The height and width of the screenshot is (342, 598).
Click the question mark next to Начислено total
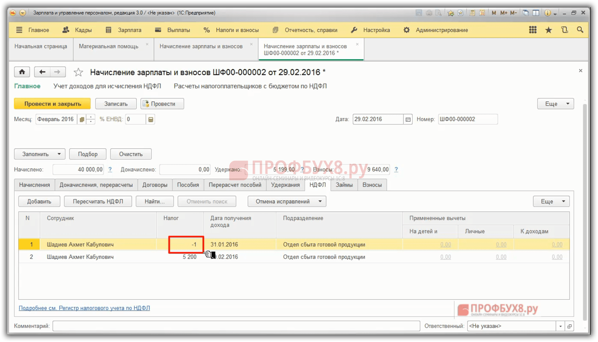click(x=110, y=170)
